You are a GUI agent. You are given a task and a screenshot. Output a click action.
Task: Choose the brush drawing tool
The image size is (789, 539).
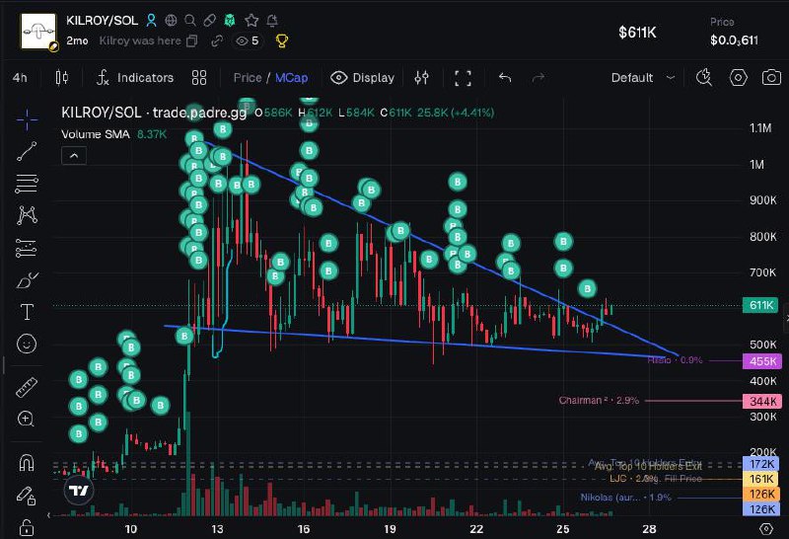pyautogui.click(x=27, y=280)
